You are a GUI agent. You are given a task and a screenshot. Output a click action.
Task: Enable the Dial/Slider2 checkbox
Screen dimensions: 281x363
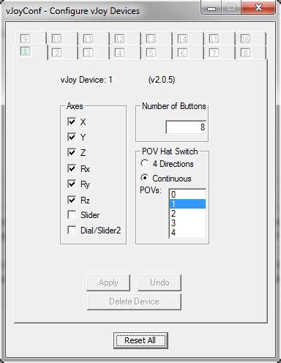tap(72, 230)
